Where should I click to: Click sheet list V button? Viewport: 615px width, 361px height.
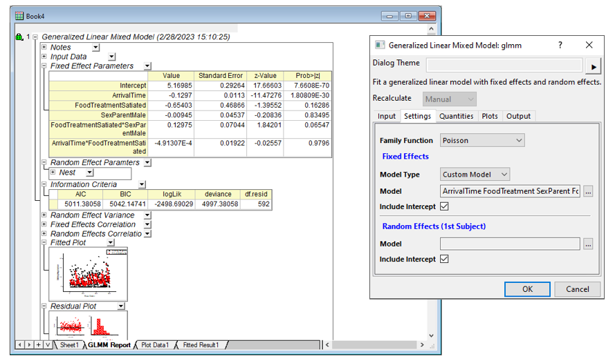48,344
